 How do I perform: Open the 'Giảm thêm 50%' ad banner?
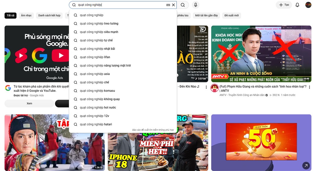point(261,141)
